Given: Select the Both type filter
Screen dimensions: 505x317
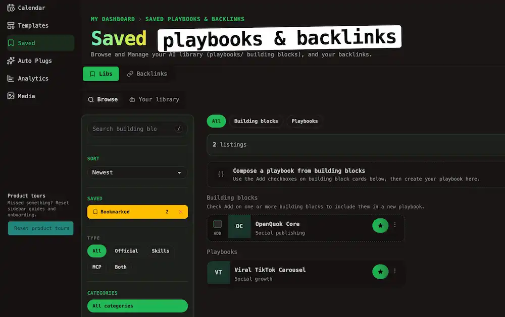Looking at the screenshot, I should pos(121,267).
